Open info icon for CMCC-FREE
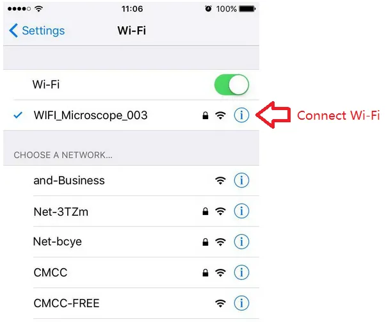Viewport: 386px width, 322px height. tap(241, 303)
